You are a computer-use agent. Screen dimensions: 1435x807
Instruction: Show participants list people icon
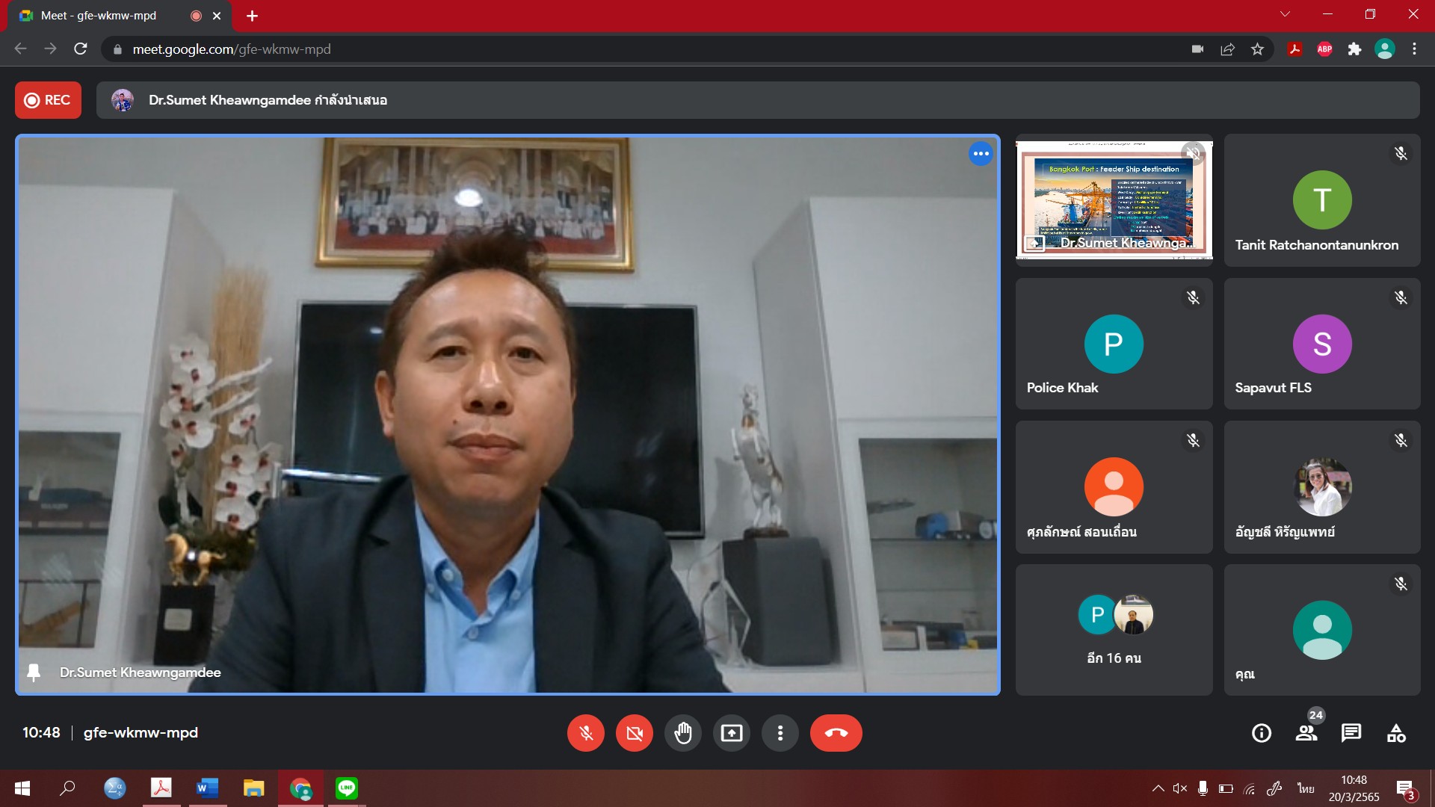[x=1306, y=733]
